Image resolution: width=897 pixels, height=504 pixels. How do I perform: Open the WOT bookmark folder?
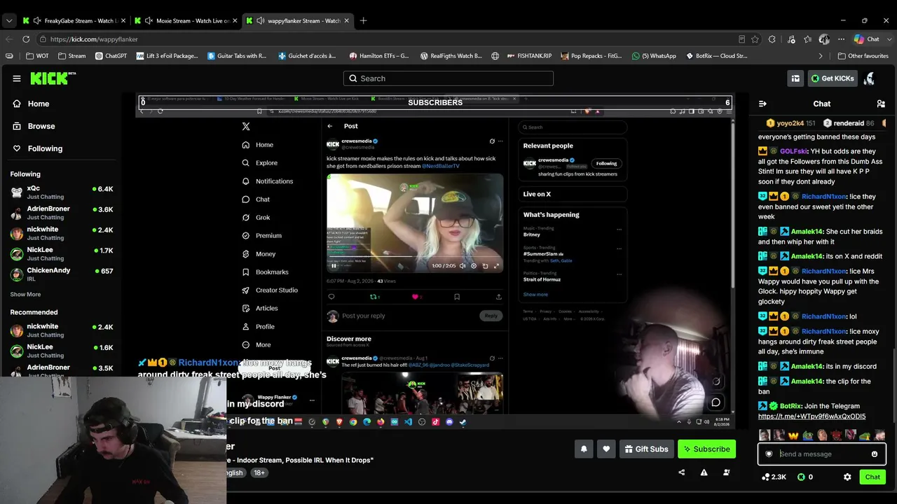pos(38,56)
